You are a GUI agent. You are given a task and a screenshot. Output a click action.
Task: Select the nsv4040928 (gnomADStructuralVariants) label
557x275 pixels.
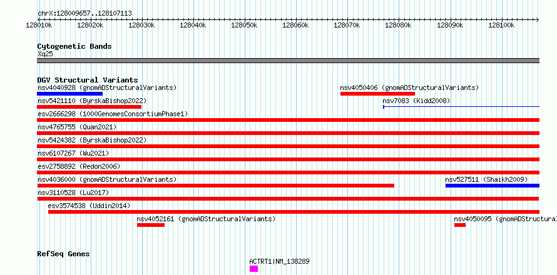point(107,87)
